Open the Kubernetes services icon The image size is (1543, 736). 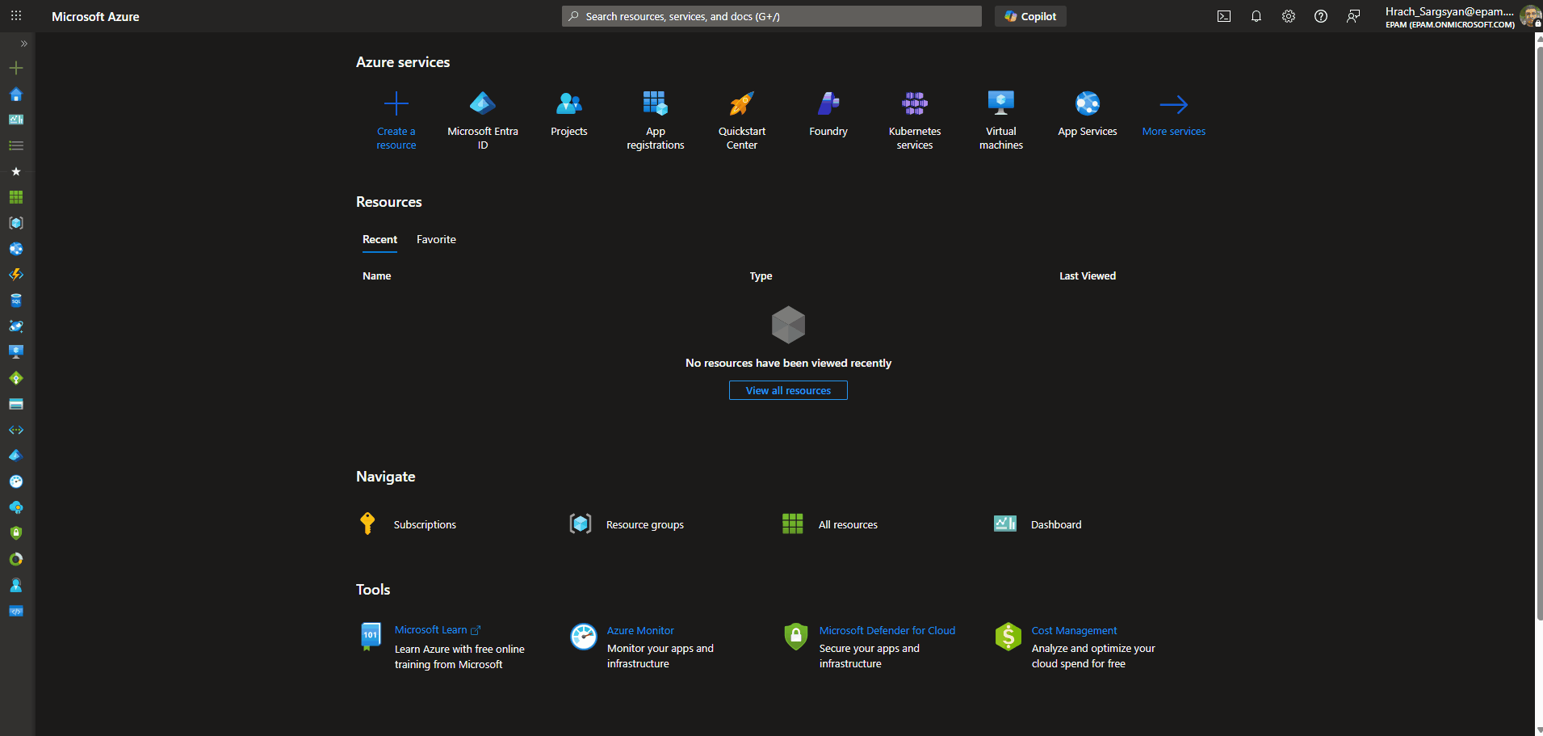[914, 113]
